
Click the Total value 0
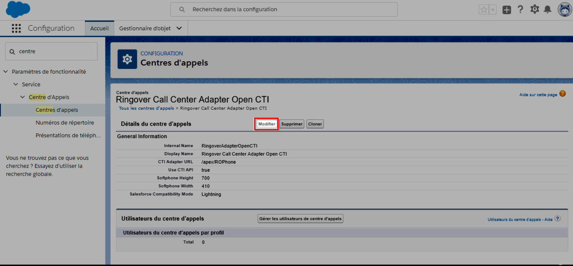click(x=203, y=242)
